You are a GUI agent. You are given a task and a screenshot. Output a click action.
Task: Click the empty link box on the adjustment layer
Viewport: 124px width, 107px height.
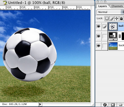pyautogui.click(x=105, y=36)
